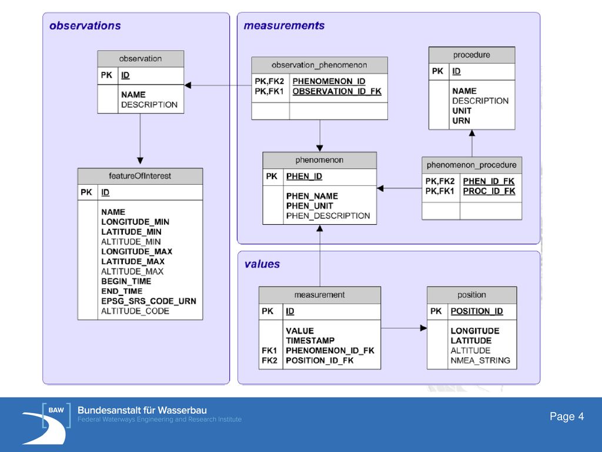
Task: Click the FK1 label in measurement table
Action: pyautogui.click(x=269, y=351)
